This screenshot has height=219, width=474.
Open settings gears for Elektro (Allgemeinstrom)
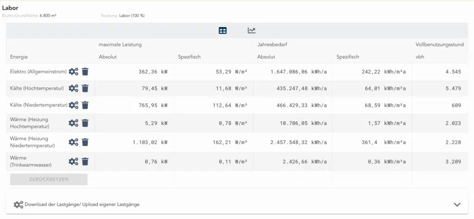tap(74, 72)
